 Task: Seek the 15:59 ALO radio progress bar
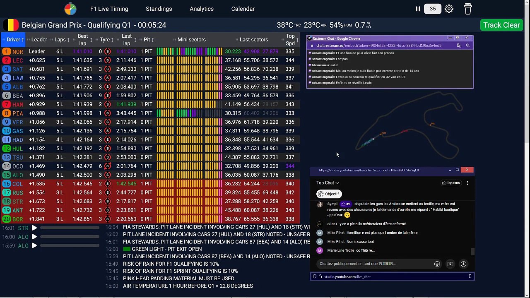point(70,245)
